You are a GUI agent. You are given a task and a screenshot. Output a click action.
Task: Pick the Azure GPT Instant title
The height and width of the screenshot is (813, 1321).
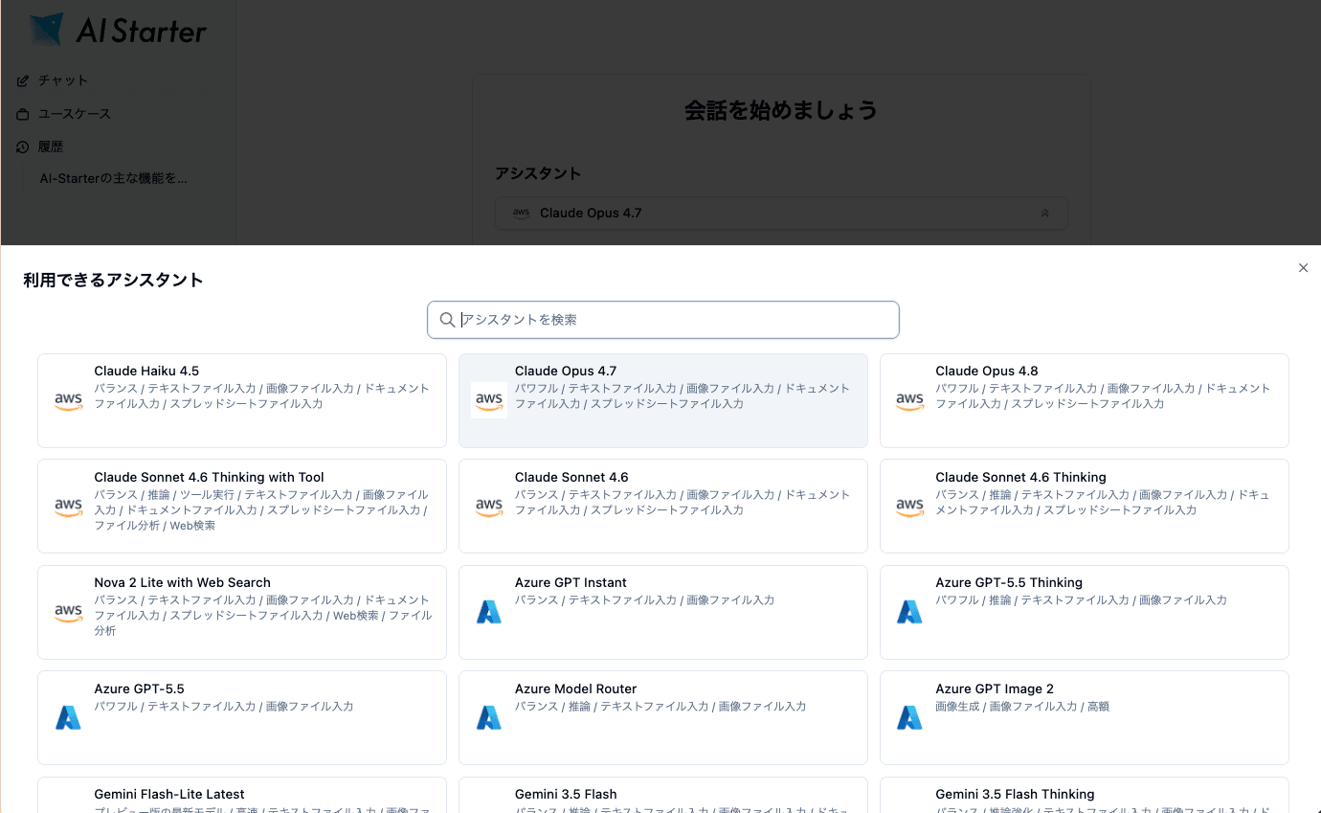571,582
